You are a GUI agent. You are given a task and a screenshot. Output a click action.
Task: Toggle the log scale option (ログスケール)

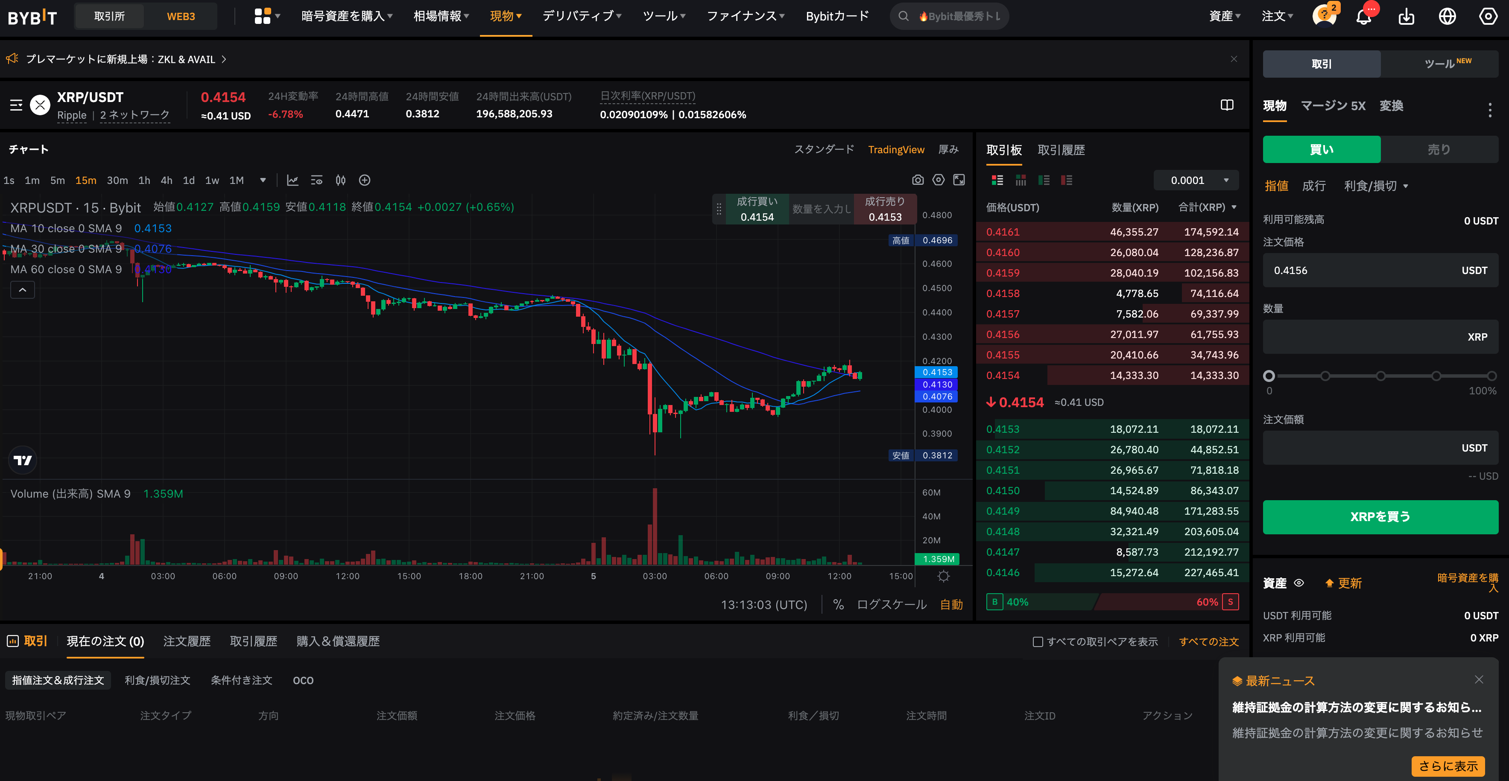coord(891,605)
